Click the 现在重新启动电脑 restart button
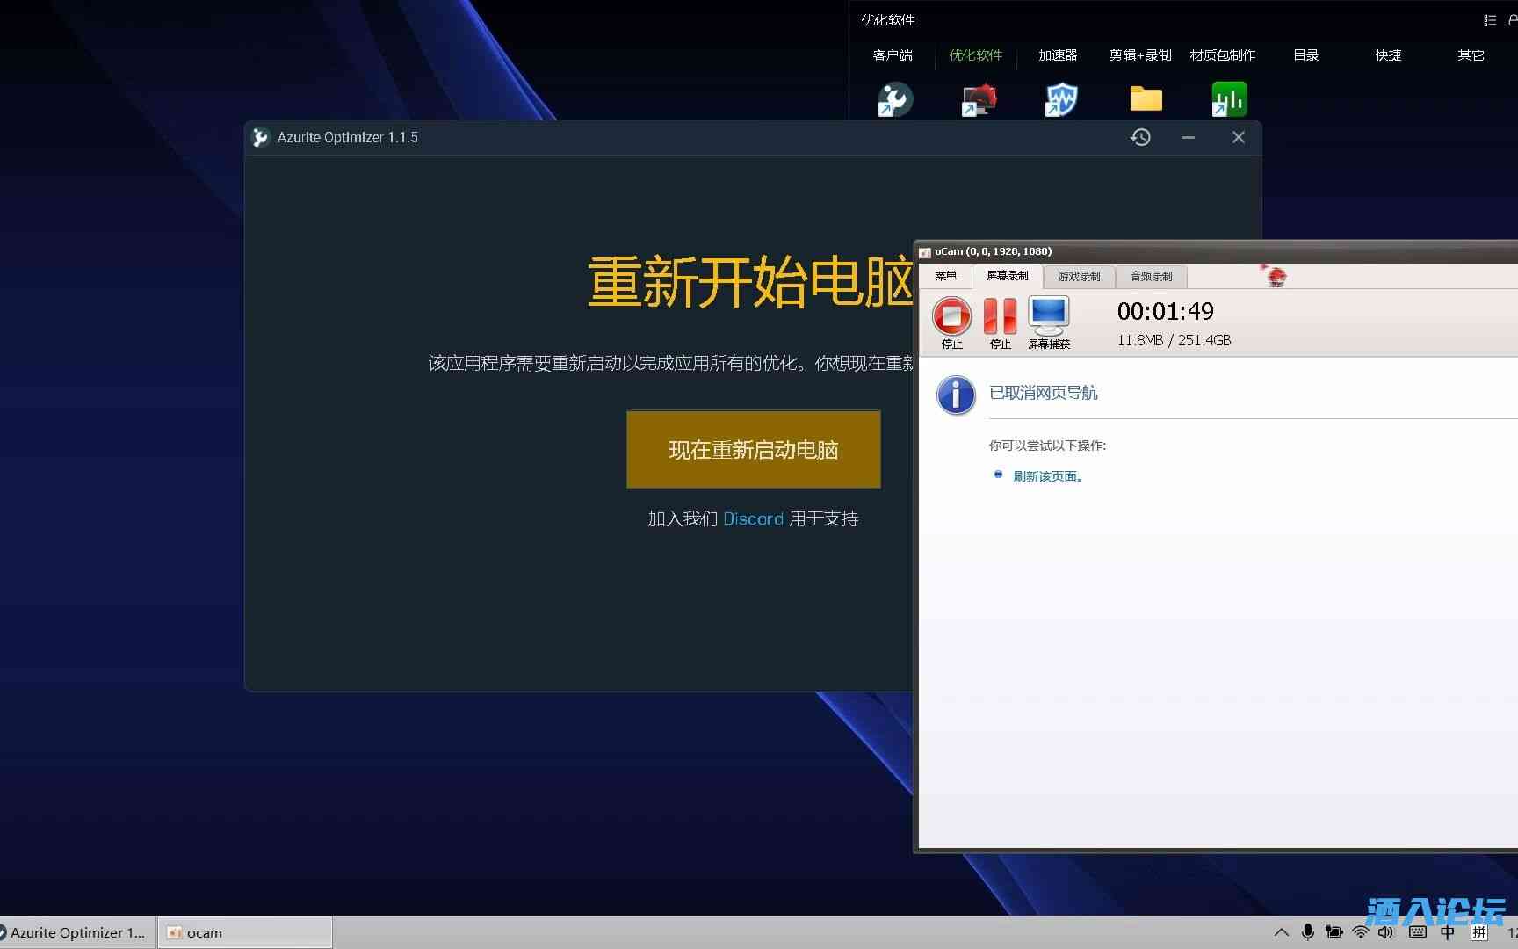The height and width of the screenshot is (949, 1518). [x=753, y=449]
